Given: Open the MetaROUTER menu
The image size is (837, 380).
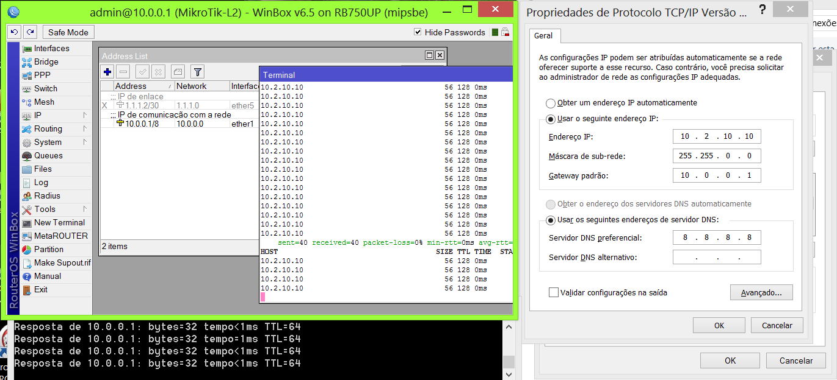Looking at the screenshot, I should pyautogui.click(x=60, y=236).
